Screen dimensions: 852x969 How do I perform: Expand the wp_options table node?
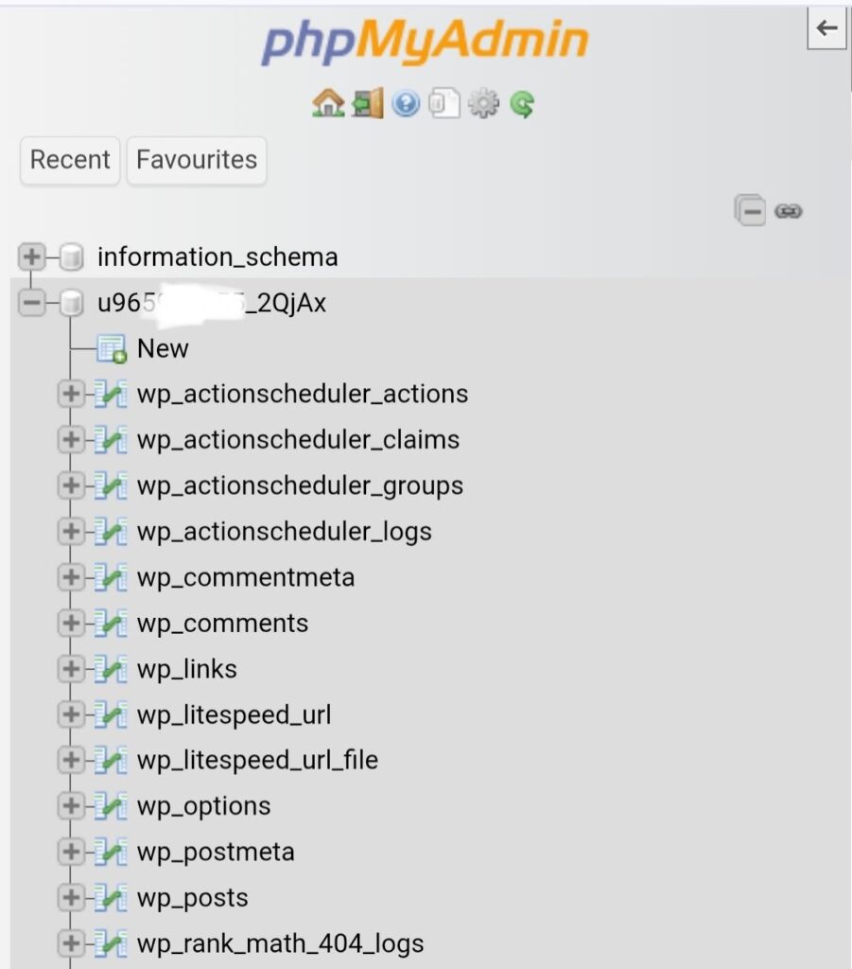click(70, 806)
